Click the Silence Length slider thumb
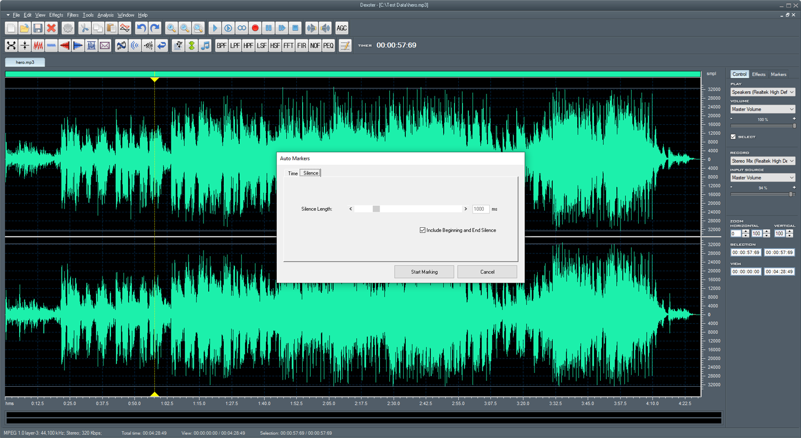The width and height of the screenshot is (801, 438). click(376, 209)
